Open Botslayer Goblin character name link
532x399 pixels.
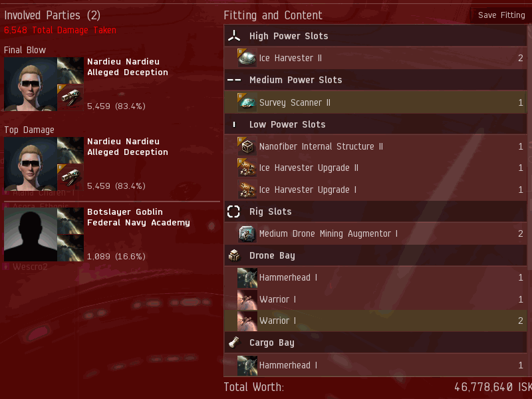[x=125, y=211]
